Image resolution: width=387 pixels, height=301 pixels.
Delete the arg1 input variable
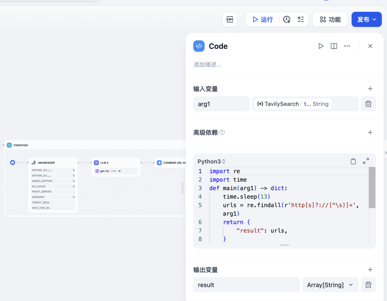pos(368,104)
